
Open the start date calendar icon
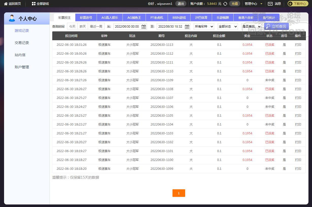144,27
